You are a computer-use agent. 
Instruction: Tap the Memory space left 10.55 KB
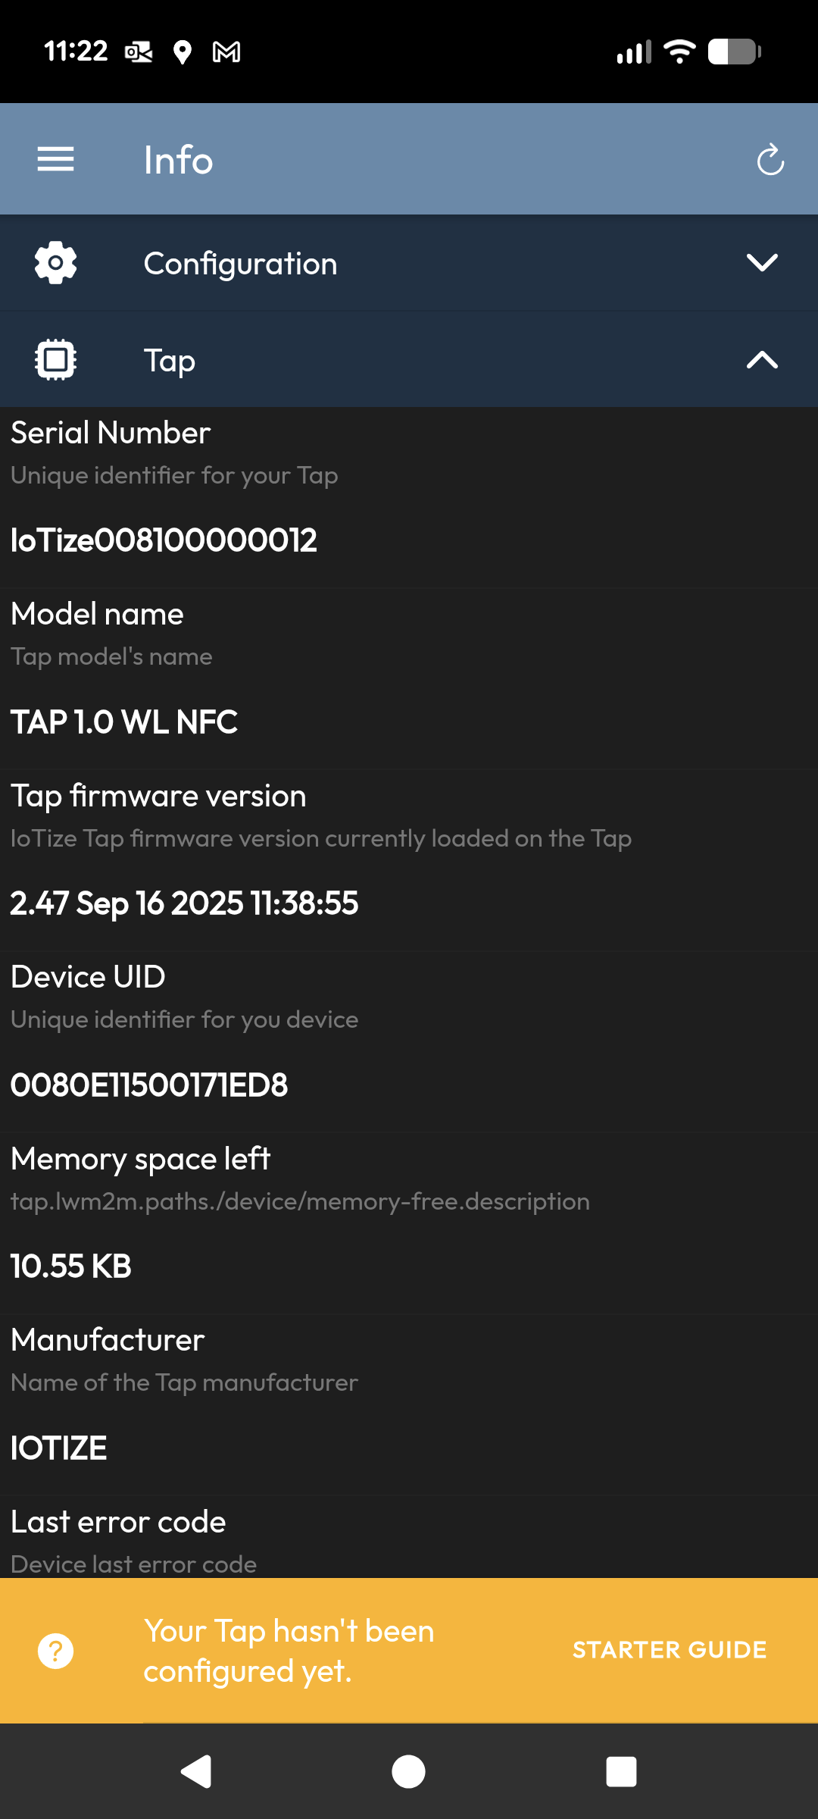[71, 1266]
